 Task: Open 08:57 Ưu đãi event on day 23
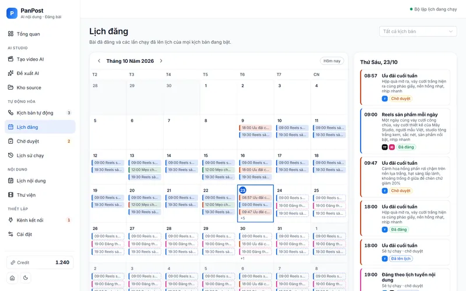click(x=255, y=197)
